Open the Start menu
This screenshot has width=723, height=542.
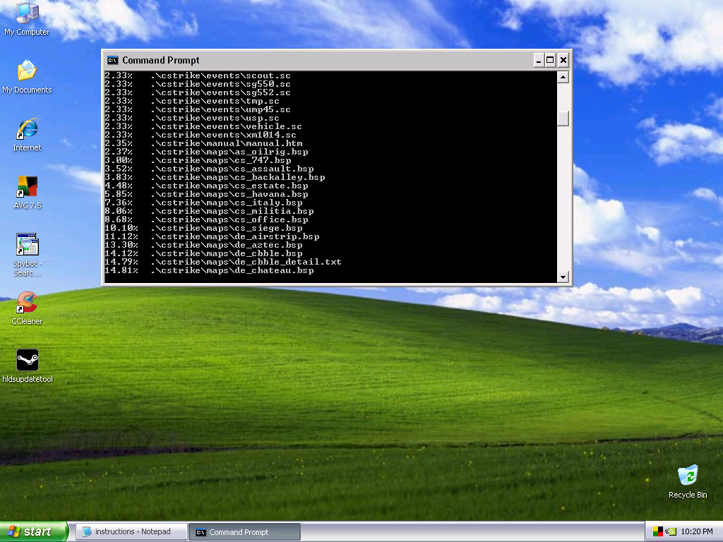click(34, 531)
